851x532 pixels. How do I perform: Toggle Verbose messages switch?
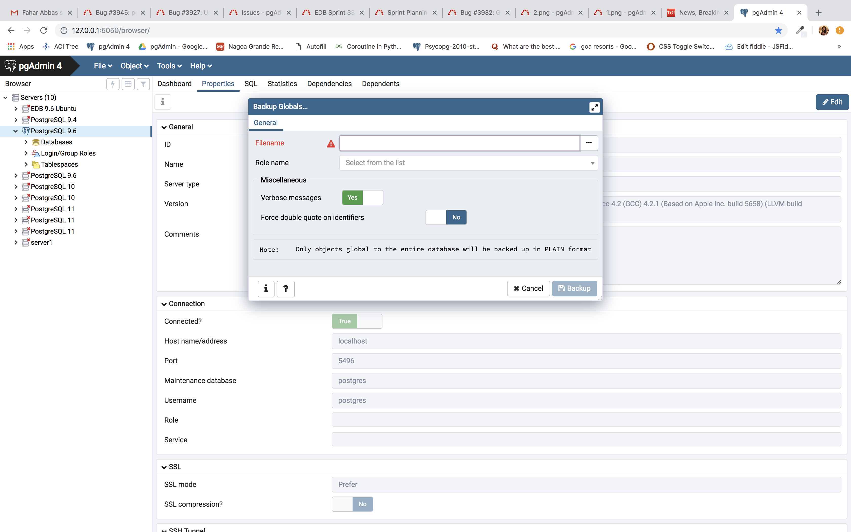click(x=362, y=198)
